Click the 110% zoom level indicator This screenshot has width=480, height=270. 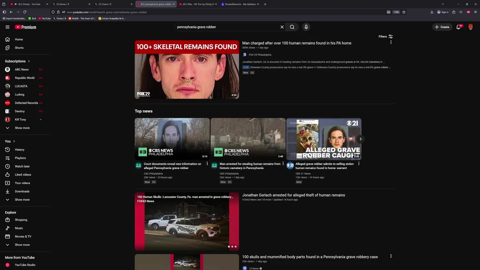[x=396, y=12]
